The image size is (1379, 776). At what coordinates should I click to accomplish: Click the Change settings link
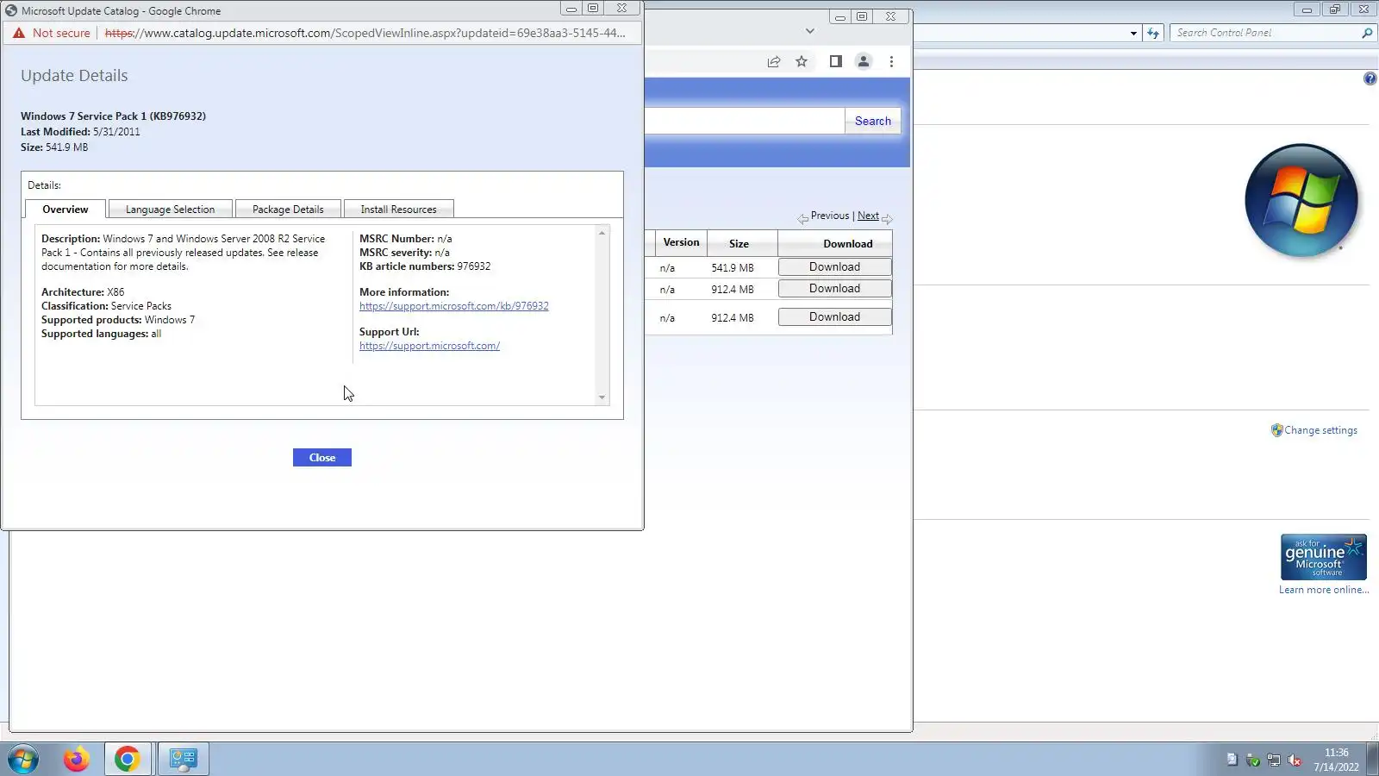[1320, 430]
